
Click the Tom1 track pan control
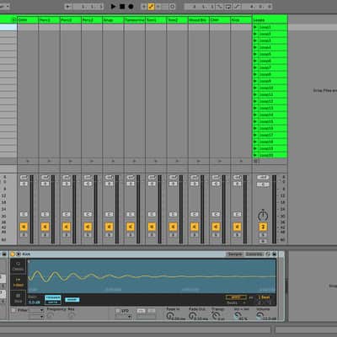[152, 214]
